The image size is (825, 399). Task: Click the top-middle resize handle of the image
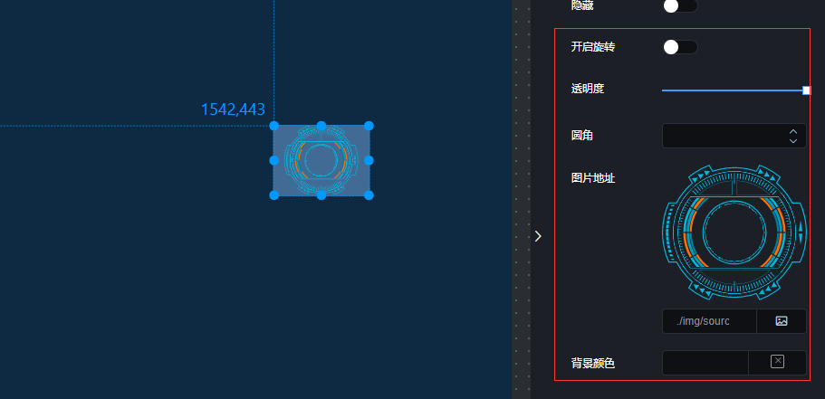(x=321, y=126)
